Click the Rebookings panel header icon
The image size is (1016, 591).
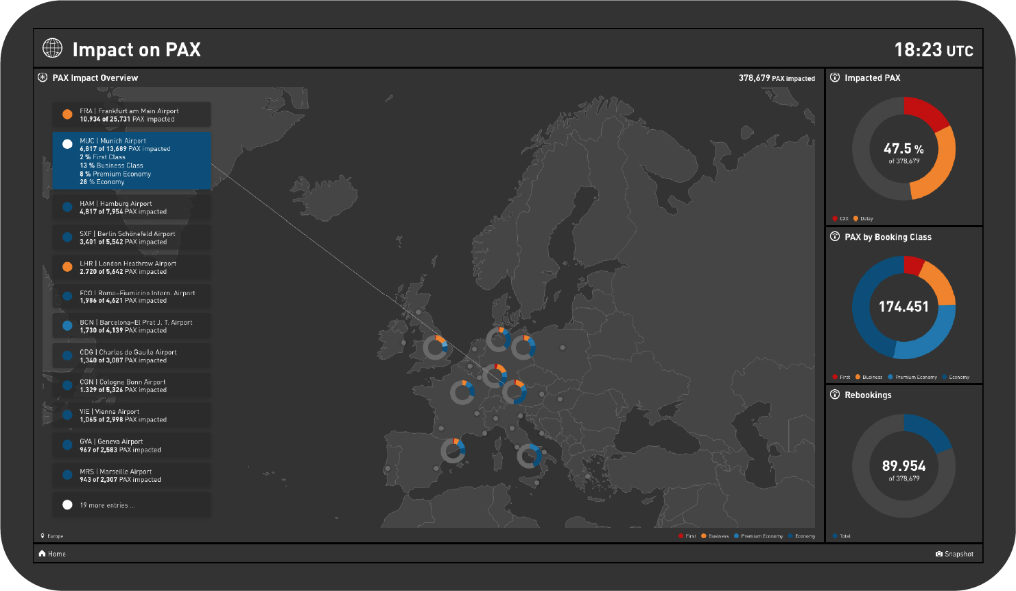(x=835, y=395)
